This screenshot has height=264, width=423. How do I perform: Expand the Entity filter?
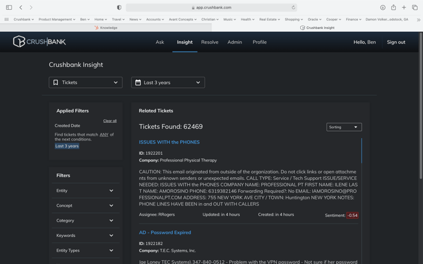click(x=85, y=191)
